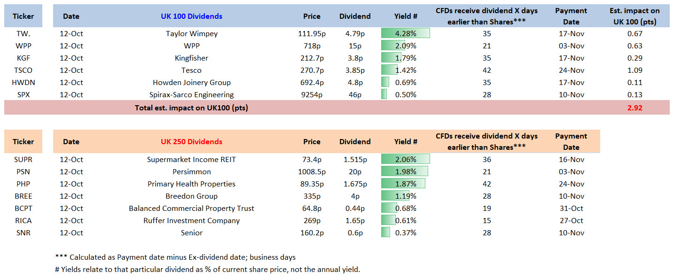
Task: Select the 17-Nov payment date for Taylor Wimpey
Action: click(571, 34)
